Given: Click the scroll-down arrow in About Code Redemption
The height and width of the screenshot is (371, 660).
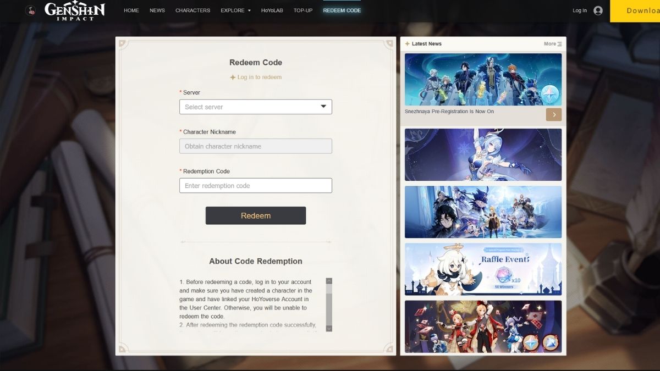Looking at the screenshot, I should coord(329,328).
